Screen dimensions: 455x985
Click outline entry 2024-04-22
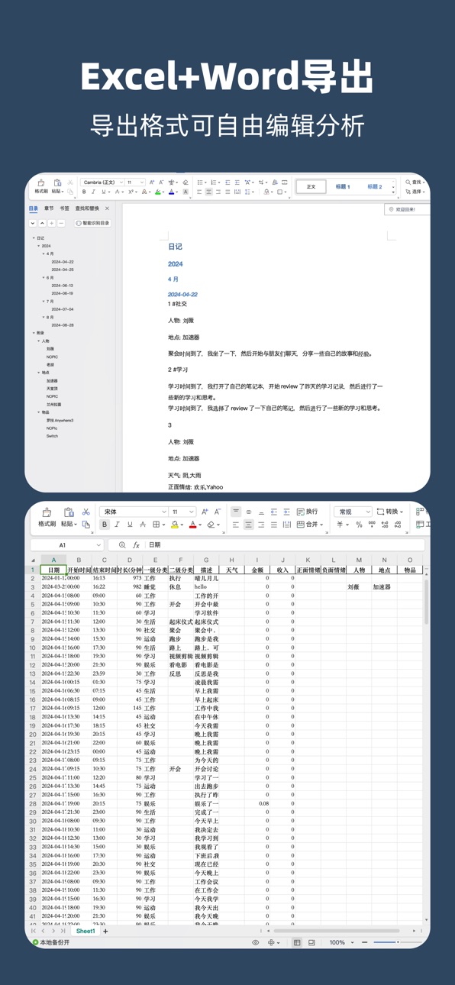(x=63, y=262)
